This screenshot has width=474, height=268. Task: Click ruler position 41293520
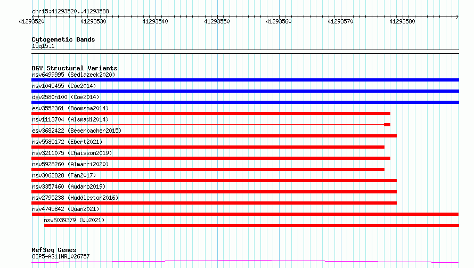click(32, 21)
